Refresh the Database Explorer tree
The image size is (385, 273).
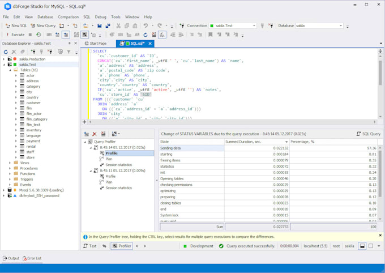[x=6, y=52]
